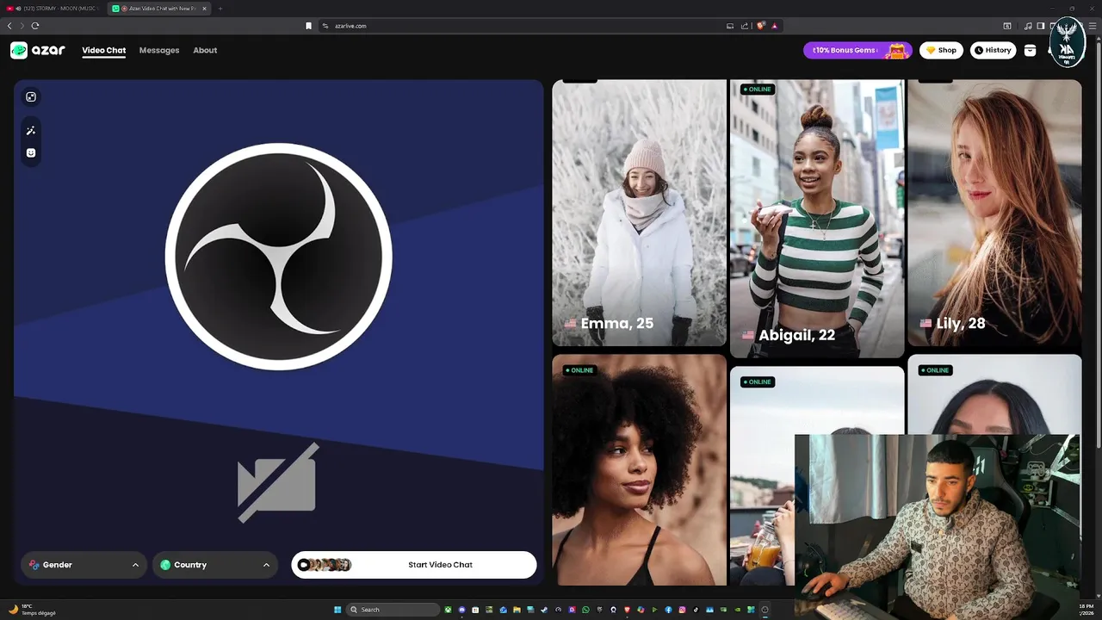1102x620 pixels.
Task: Open Emma, 25 profile card
Action: 639,213
